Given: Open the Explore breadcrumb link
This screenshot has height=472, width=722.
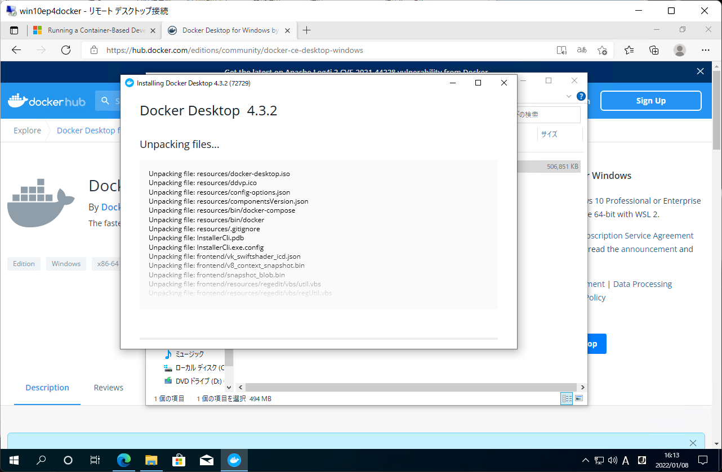Looking at the screenshot, I should [27, 130].
